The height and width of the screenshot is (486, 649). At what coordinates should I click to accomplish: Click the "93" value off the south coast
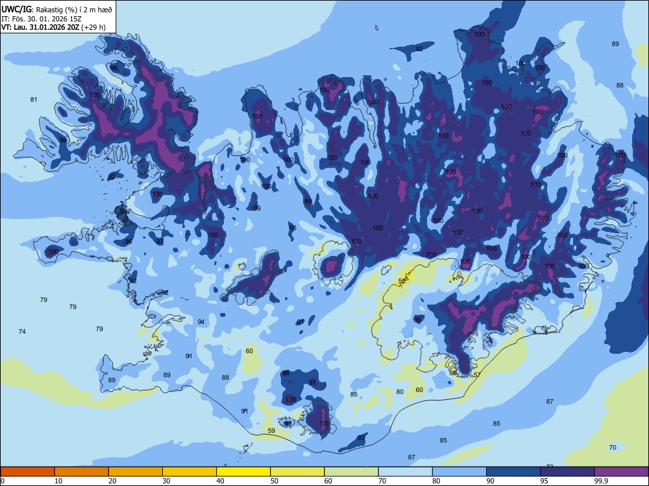click(x=361, y=438)
